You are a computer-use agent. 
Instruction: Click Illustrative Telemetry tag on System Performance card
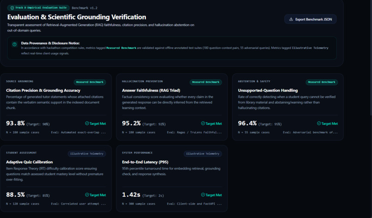point(203,153)
